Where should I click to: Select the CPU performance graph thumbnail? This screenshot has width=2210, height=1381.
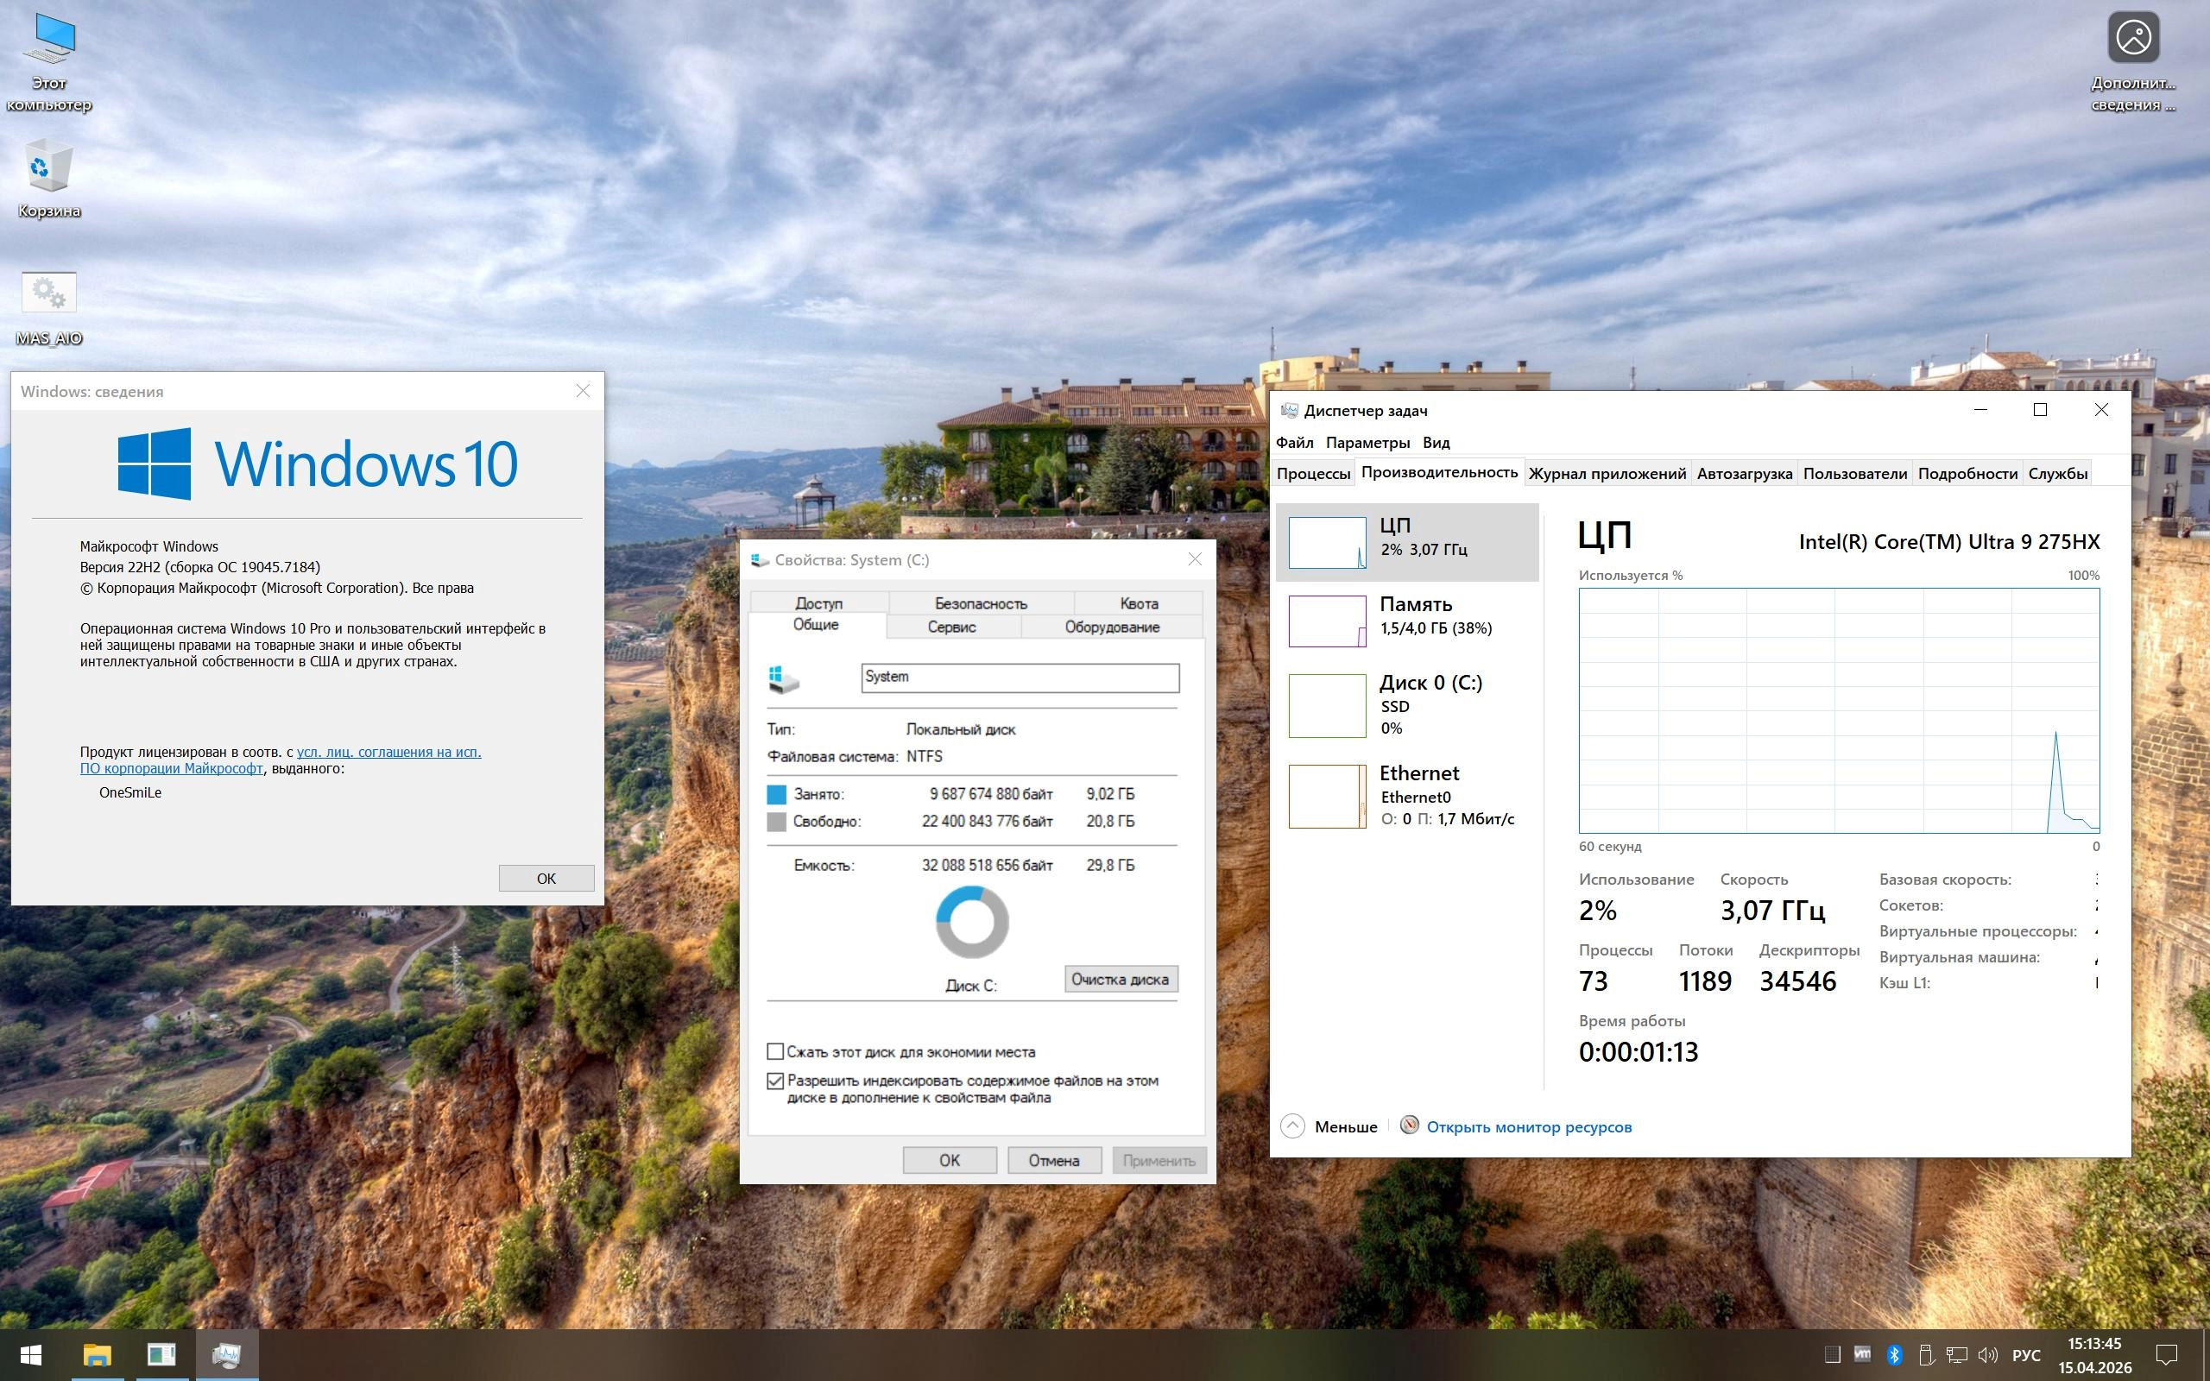pyautogui.click(x=1326, y=543)
